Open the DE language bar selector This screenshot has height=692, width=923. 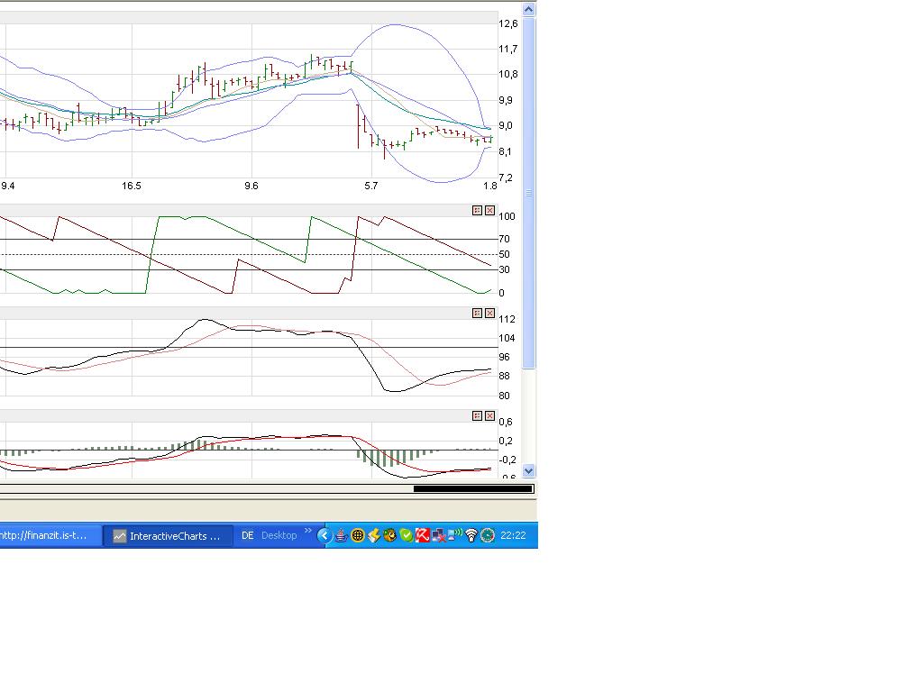247,535
